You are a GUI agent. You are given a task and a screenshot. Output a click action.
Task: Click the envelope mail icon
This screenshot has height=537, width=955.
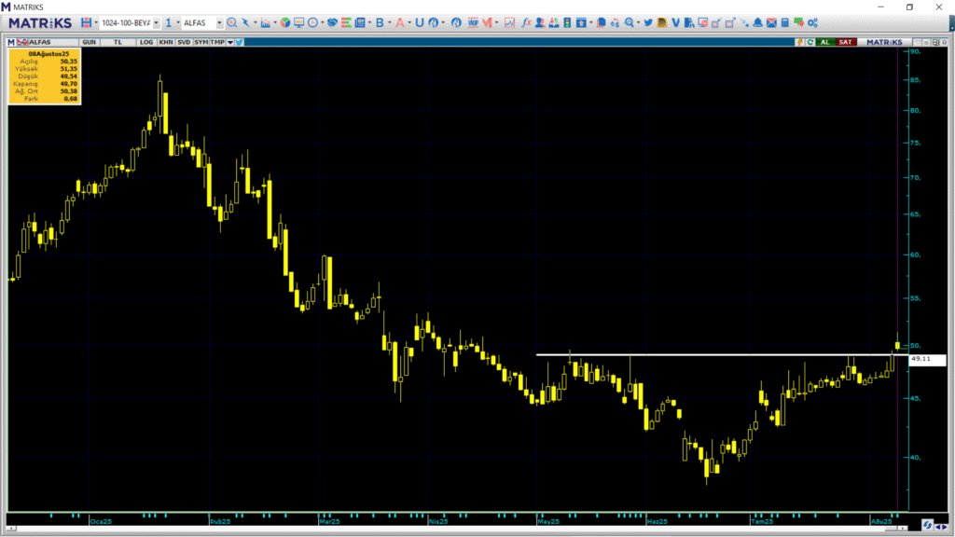click(x=771, y=22)
